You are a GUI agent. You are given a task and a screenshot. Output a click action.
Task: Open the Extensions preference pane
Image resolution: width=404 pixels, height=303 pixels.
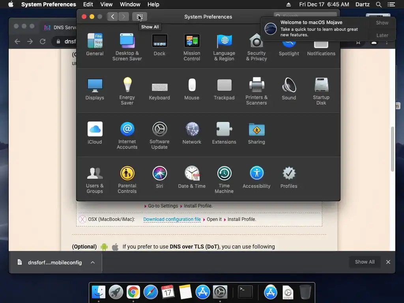tap(224, 133)
